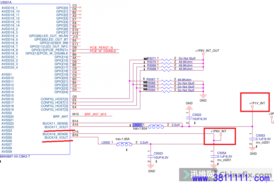Click the L5002 inductor label
The width and height of the screenshot is (274, 183).
pos(106,143)
